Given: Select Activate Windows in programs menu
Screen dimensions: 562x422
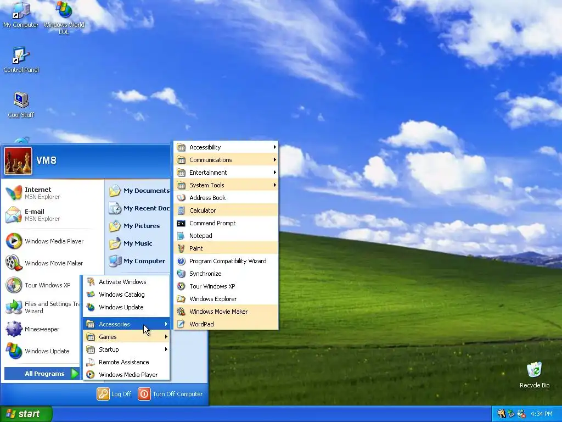Looking at the screenshot, I should click(126, 282).
